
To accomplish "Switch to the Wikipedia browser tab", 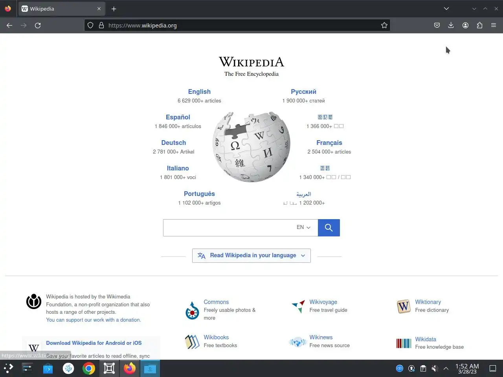I will click(61, 9).
